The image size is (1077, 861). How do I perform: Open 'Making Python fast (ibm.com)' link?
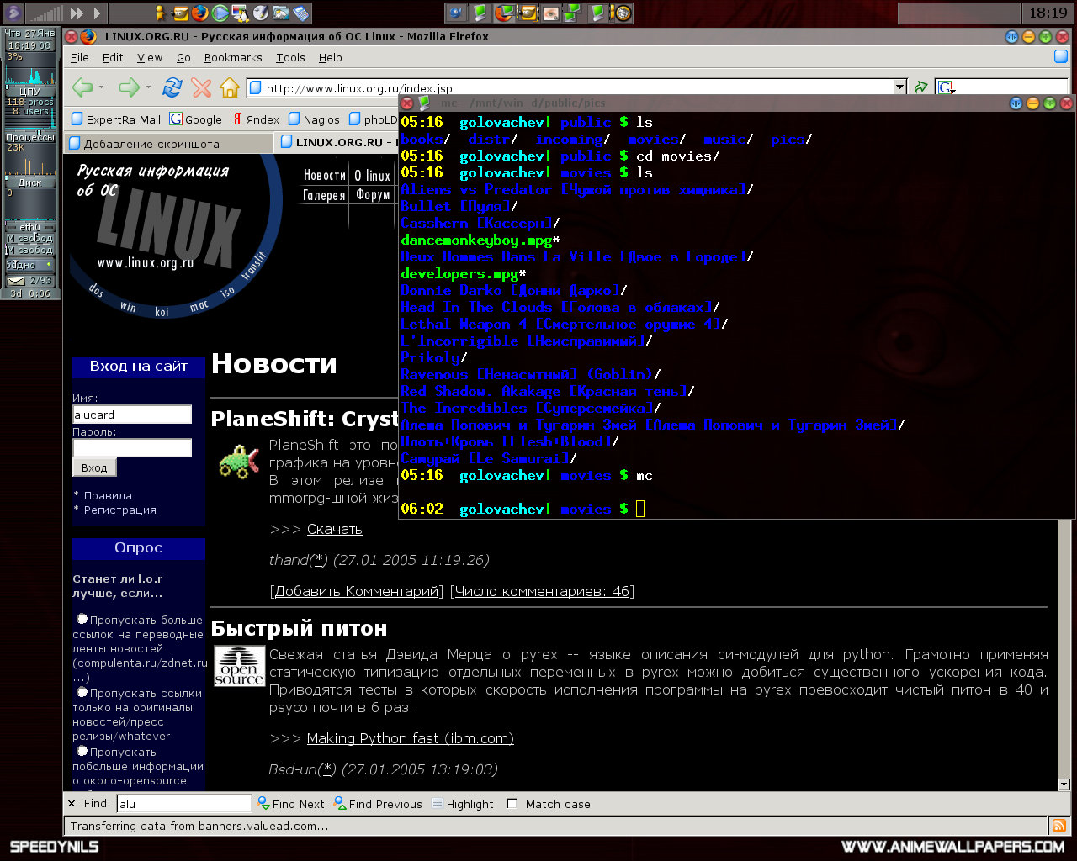pos(410,738)
